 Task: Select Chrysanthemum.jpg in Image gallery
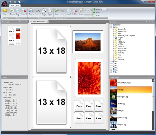coord(131,83)
